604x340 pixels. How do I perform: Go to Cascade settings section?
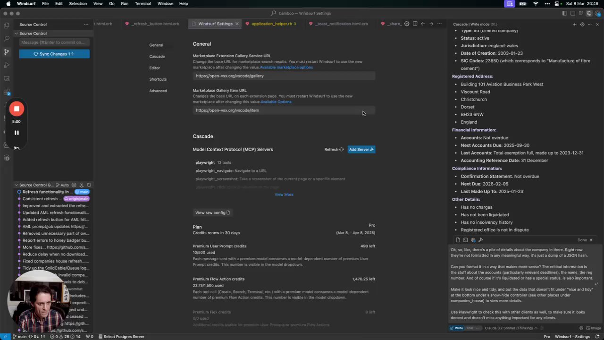[157, 57]
